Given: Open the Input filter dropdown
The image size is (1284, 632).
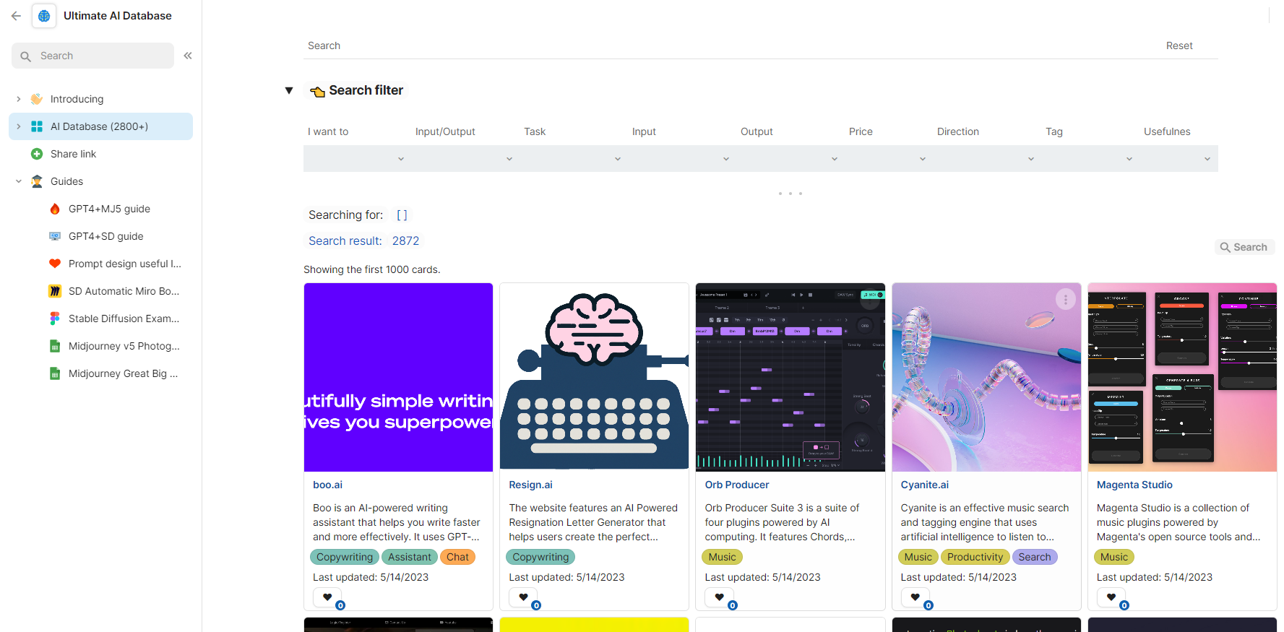Looking at the screenshot, I should [683, 159].
